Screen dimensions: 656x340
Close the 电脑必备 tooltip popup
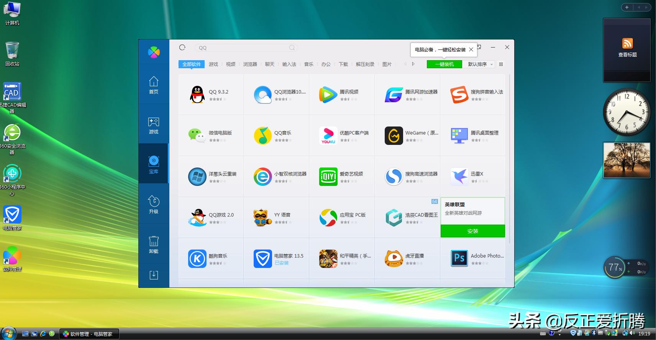471,49
